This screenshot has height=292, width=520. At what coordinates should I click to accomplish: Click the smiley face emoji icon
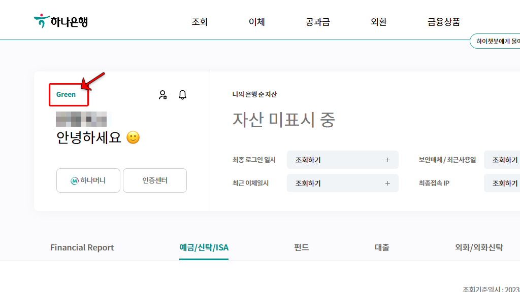tap(132, 137)
